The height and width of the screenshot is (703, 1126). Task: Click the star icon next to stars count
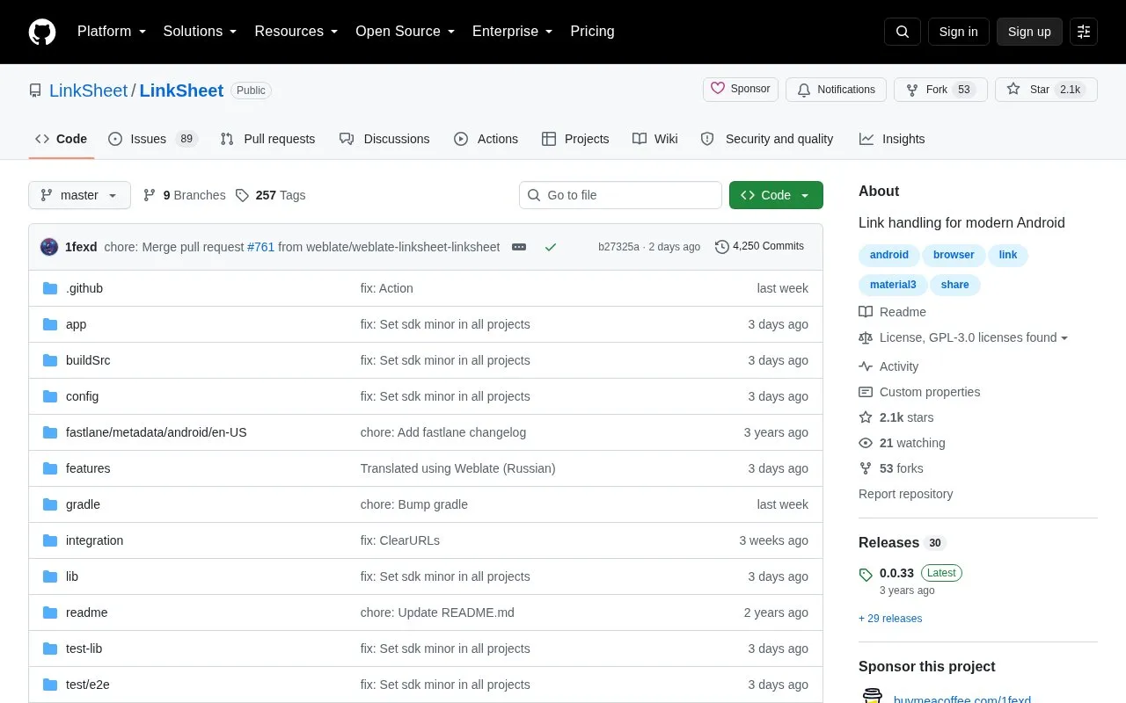[x=866, y=417]
